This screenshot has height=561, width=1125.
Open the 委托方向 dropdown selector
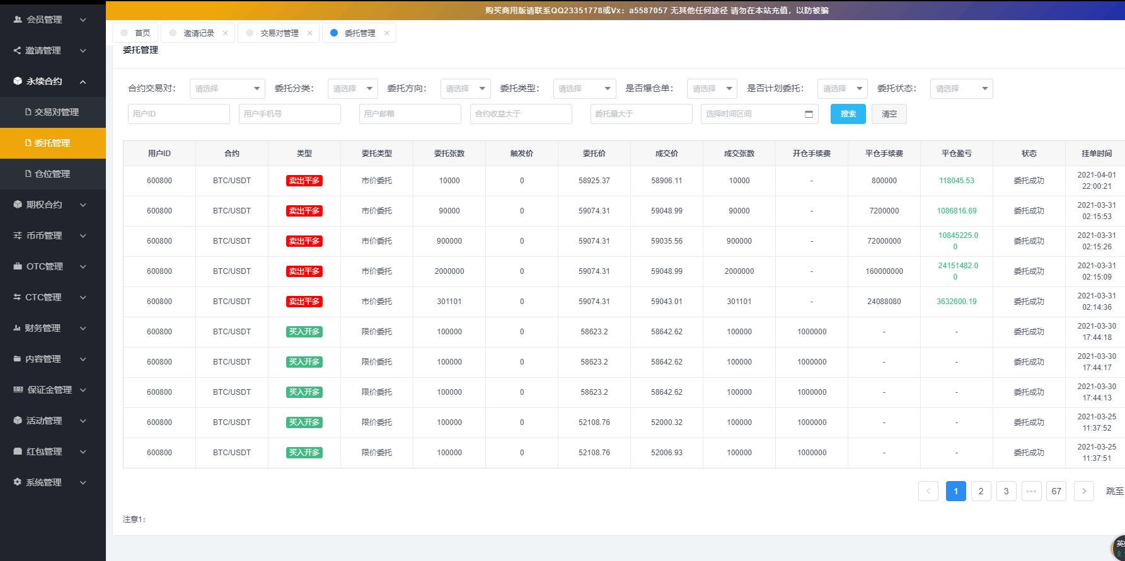point(465,89)
